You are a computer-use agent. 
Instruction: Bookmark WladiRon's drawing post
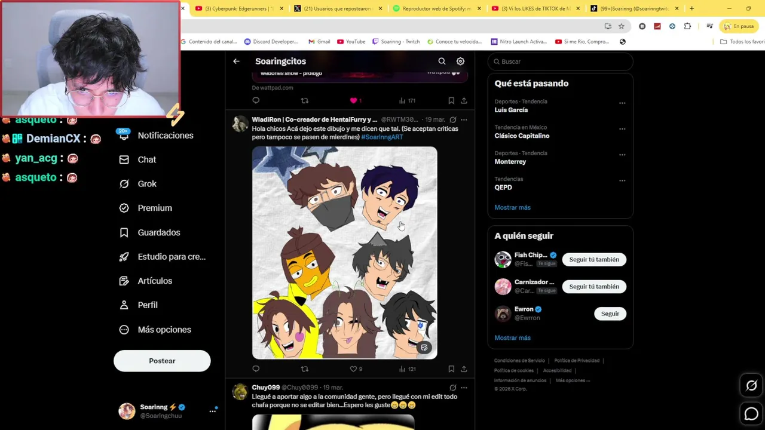(x=451, y=369)
